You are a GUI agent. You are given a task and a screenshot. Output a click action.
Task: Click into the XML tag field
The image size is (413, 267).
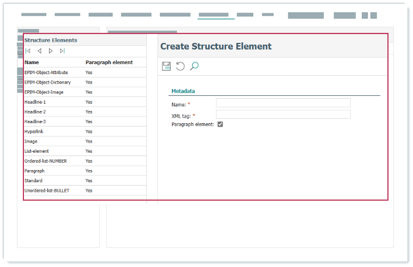283,114
